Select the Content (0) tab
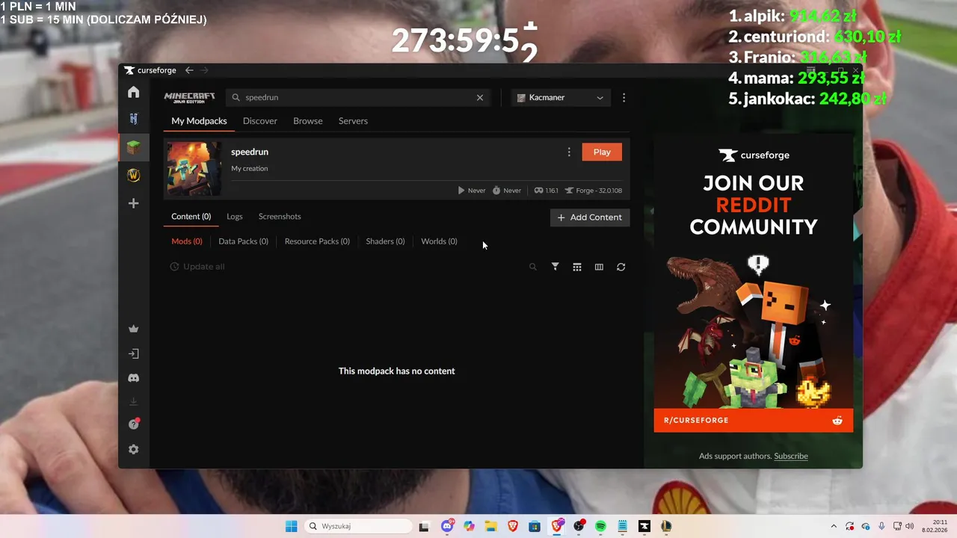The image size is (957, 538). (191, 217)
